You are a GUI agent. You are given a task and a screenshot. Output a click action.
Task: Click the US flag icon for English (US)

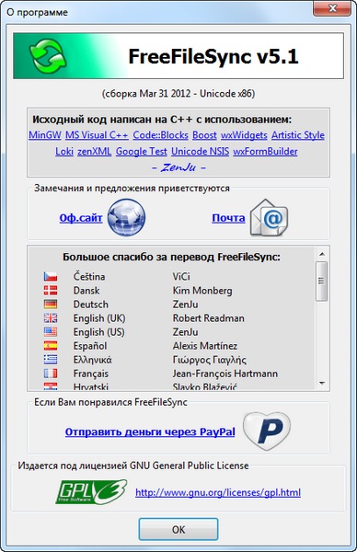point(51,331)
